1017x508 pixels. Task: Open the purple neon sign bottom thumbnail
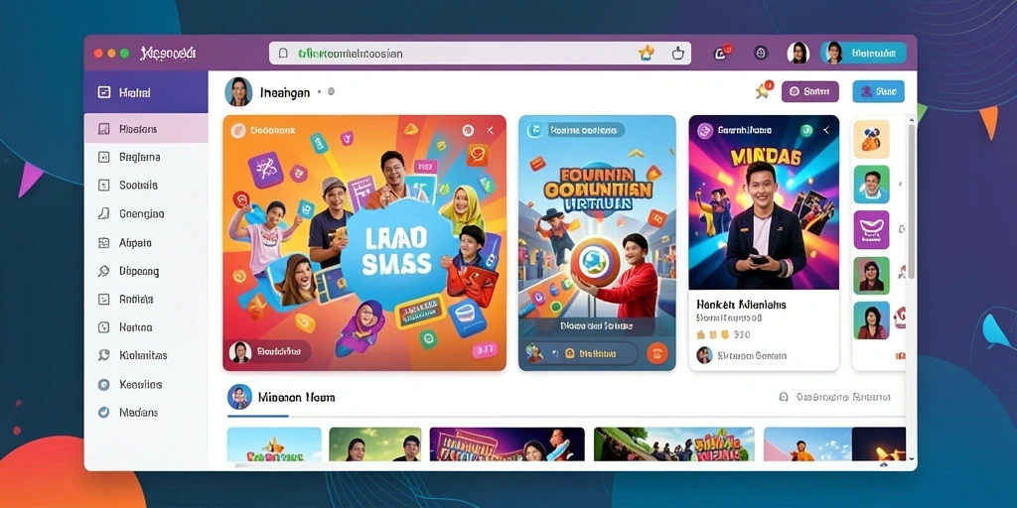tap(508, 444)
